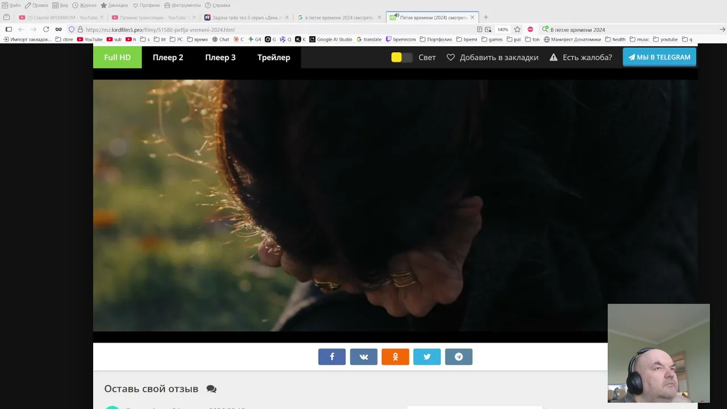Open the Портфолио bookmarks folder

pos(436,40)
